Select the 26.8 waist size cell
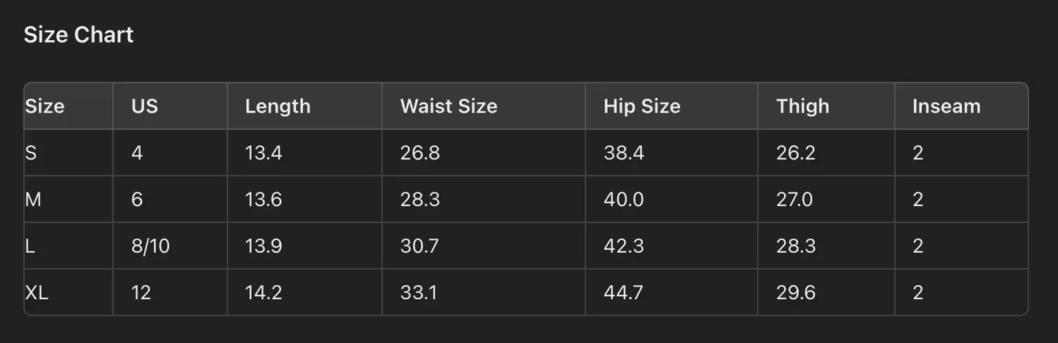 [420, 153]
